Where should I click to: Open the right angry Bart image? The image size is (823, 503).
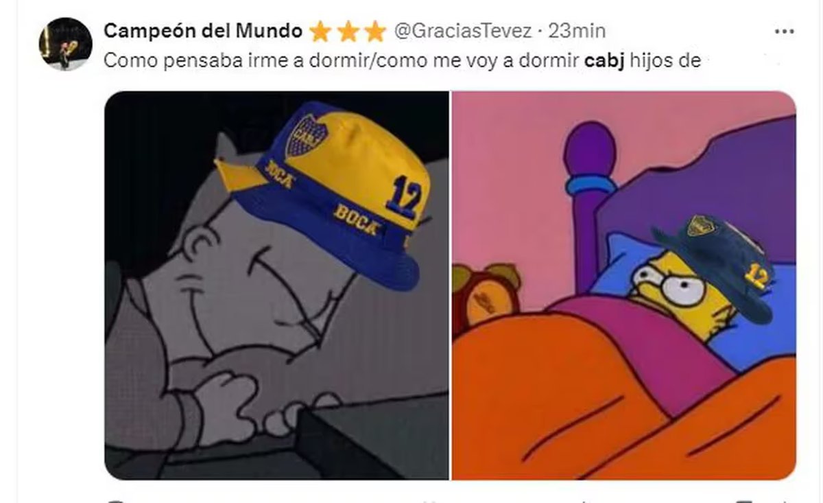(623, 285)
